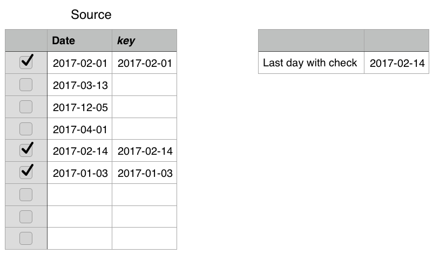The image size is (433, 261).
Task: Uncheck the checkbox for 2017-02-01 row
Action: click(x=26, y=63)
